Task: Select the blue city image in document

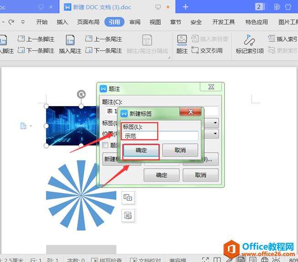Action: pos(71,126)
